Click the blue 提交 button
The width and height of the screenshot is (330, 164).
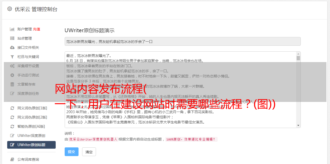point(72,152)
